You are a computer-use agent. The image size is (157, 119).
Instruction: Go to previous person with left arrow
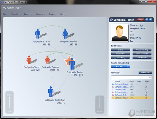click(x=147, y=19)
